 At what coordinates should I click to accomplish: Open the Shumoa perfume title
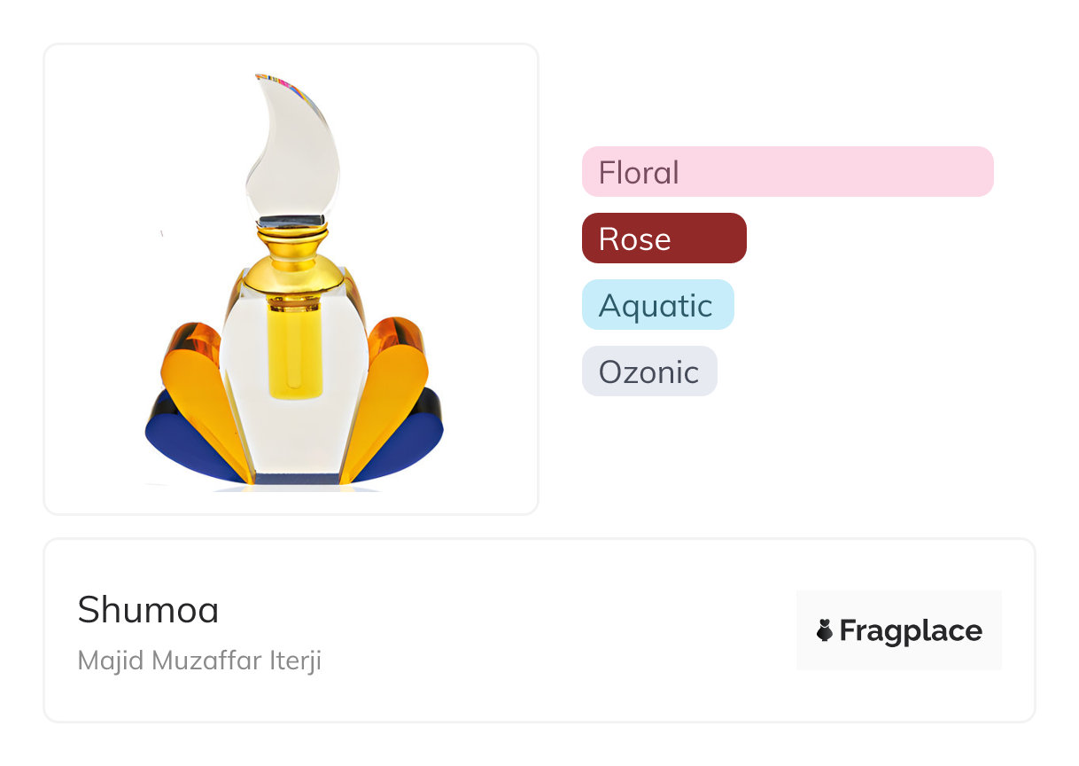(x=148, y=609)
